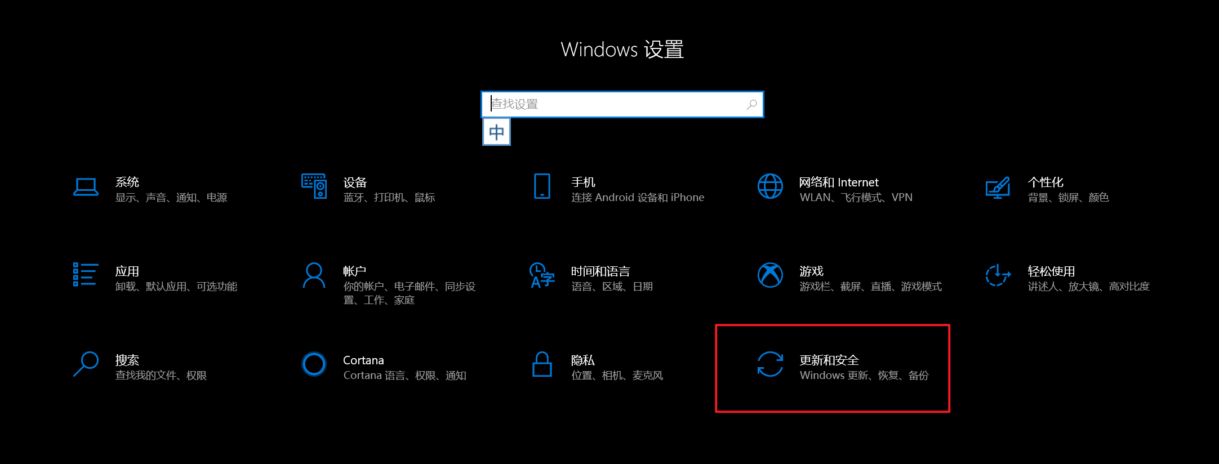This screenshot has height=464, width=1219.
Task: Click the 设备 keyboard and speaker icon
Action: (314, 186)
